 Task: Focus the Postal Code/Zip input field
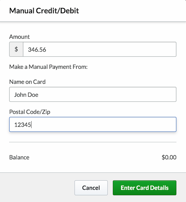93,124
